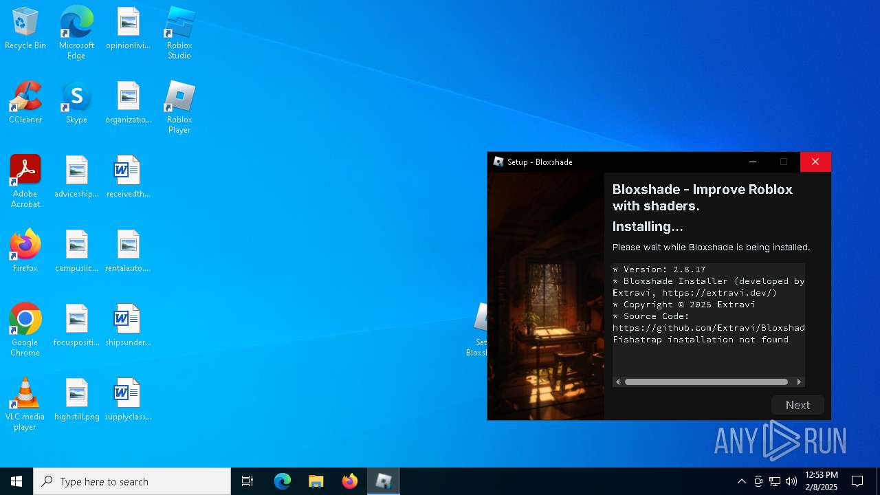Click the '* Version: 2.8.17' log line
The width and height of the screenshot is (880, 495).
(x=659, y=269)
